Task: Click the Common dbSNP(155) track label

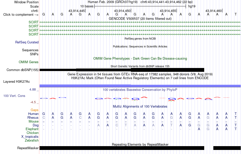Action: pyautogui.click(x=23, y=70)
